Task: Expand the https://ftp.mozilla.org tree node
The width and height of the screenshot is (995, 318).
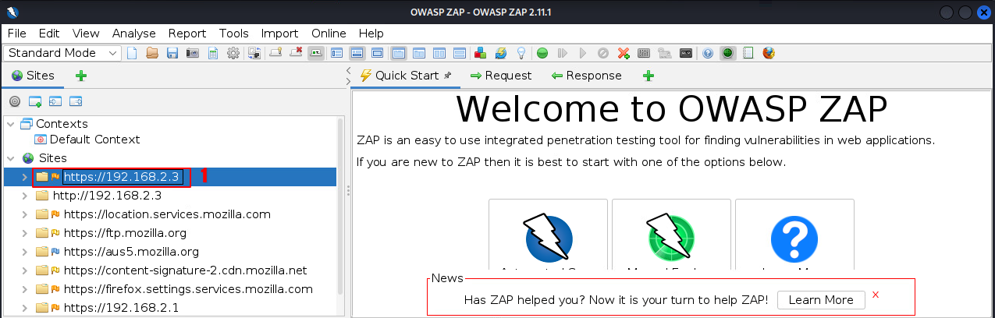Action: coord(24,233)
